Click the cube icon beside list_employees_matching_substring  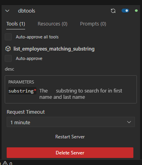8,49
